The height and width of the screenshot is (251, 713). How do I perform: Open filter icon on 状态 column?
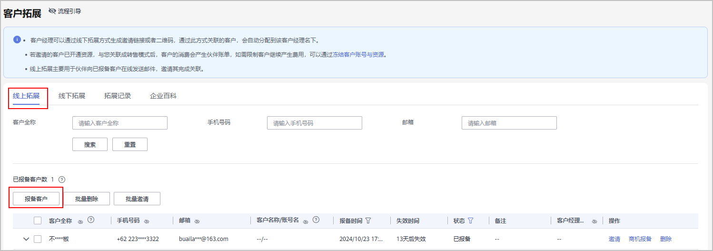coord(471,221)
